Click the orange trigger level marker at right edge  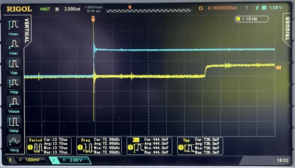tap(278, 68)
